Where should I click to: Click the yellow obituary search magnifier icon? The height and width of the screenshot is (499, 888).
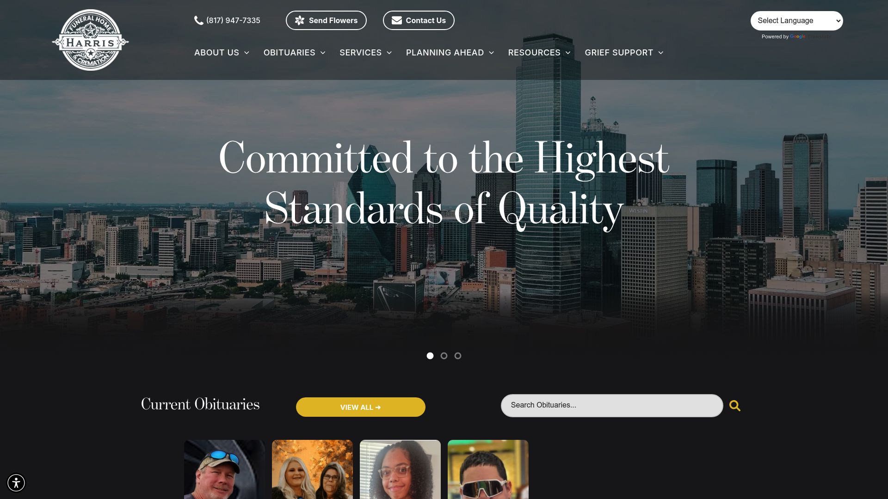click(735, 406)
